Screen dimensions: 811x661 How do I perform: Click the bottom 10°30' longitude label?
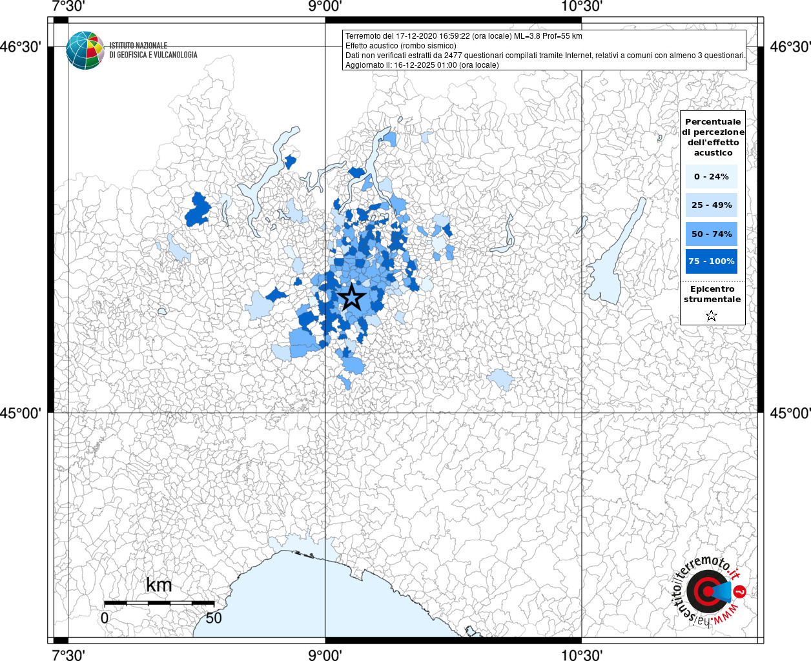click(581, 655)
